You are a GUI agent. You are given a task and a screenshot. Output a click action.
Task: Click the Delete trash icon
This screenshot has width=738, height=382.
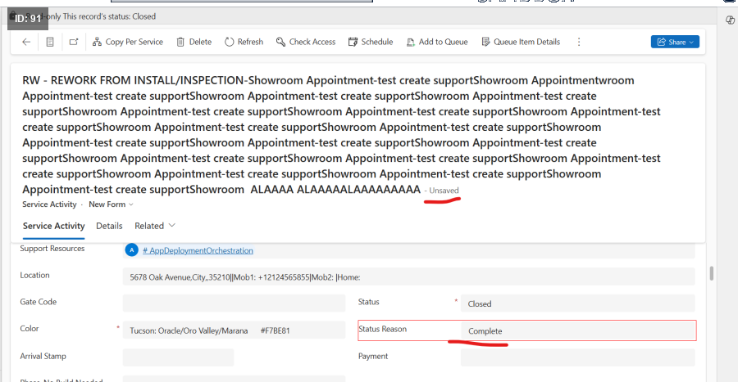[194, 42]
